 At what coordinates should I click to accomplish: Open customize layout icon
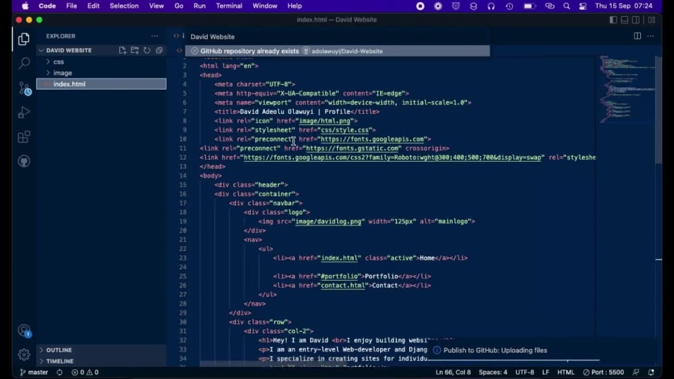(652, 20)
